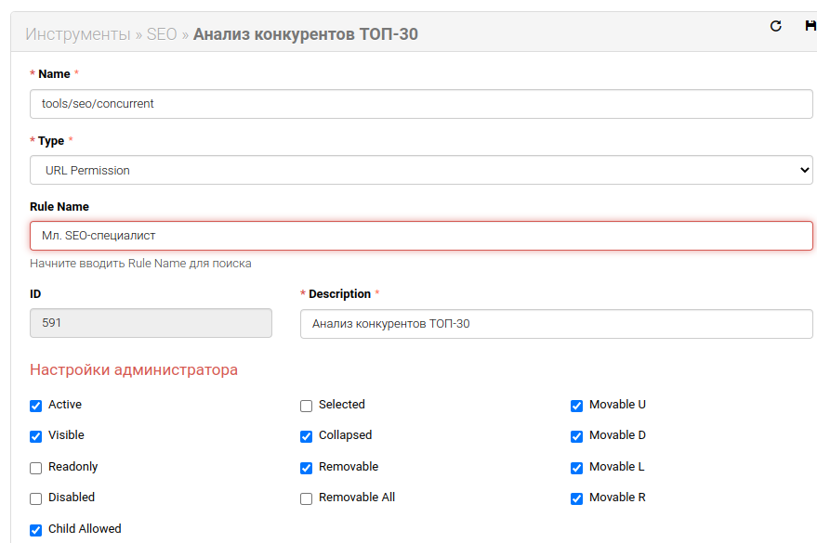Click the Name input field

tap(421, 104)
